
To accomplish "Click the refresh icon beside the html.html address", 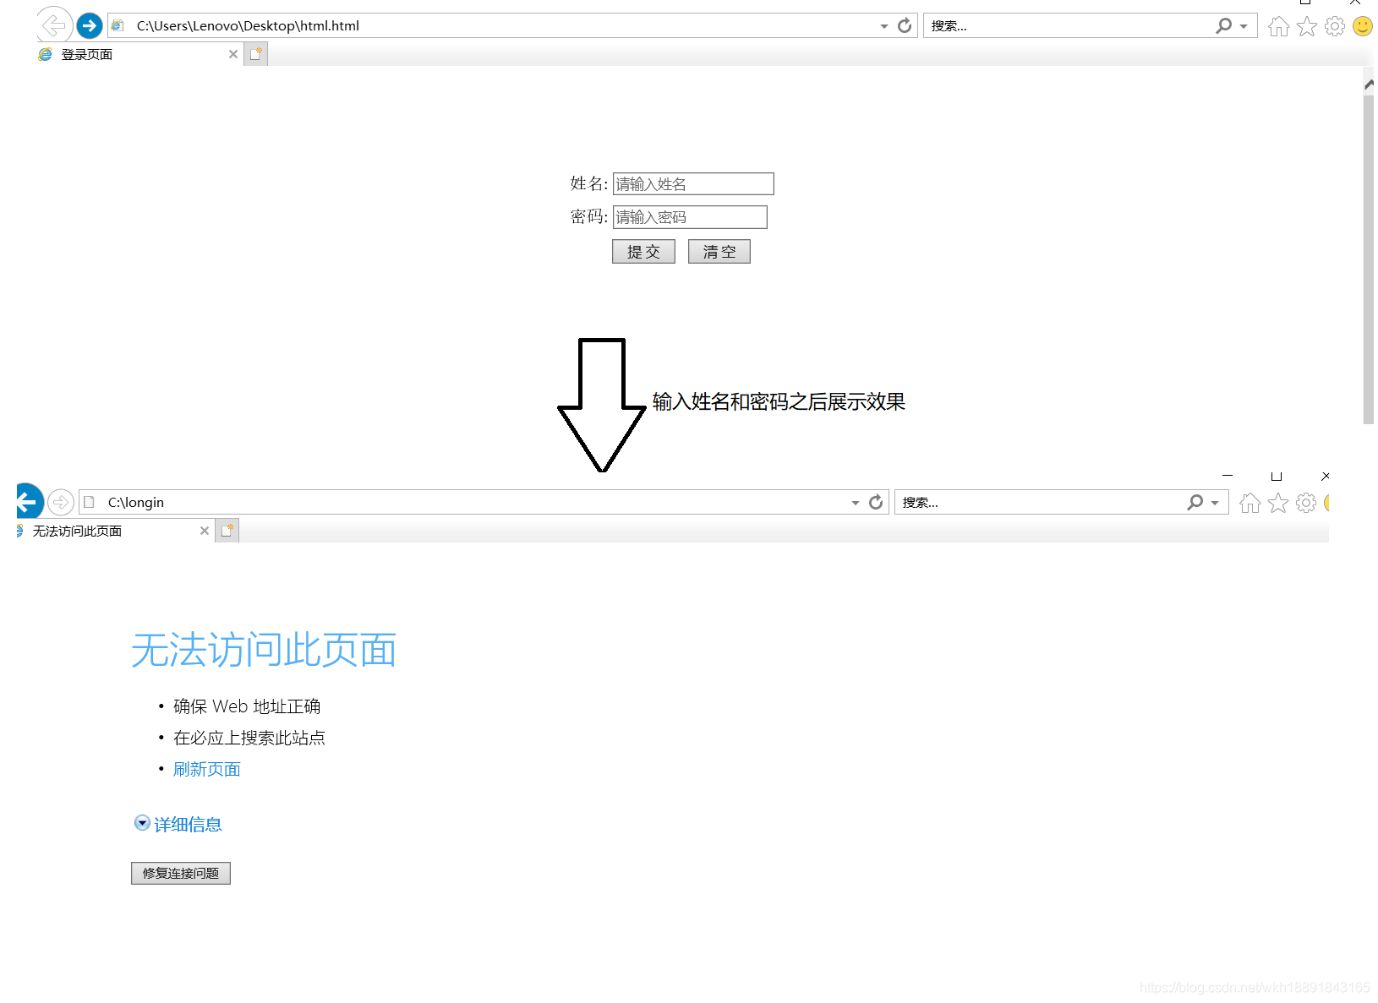I will point(905,25).
